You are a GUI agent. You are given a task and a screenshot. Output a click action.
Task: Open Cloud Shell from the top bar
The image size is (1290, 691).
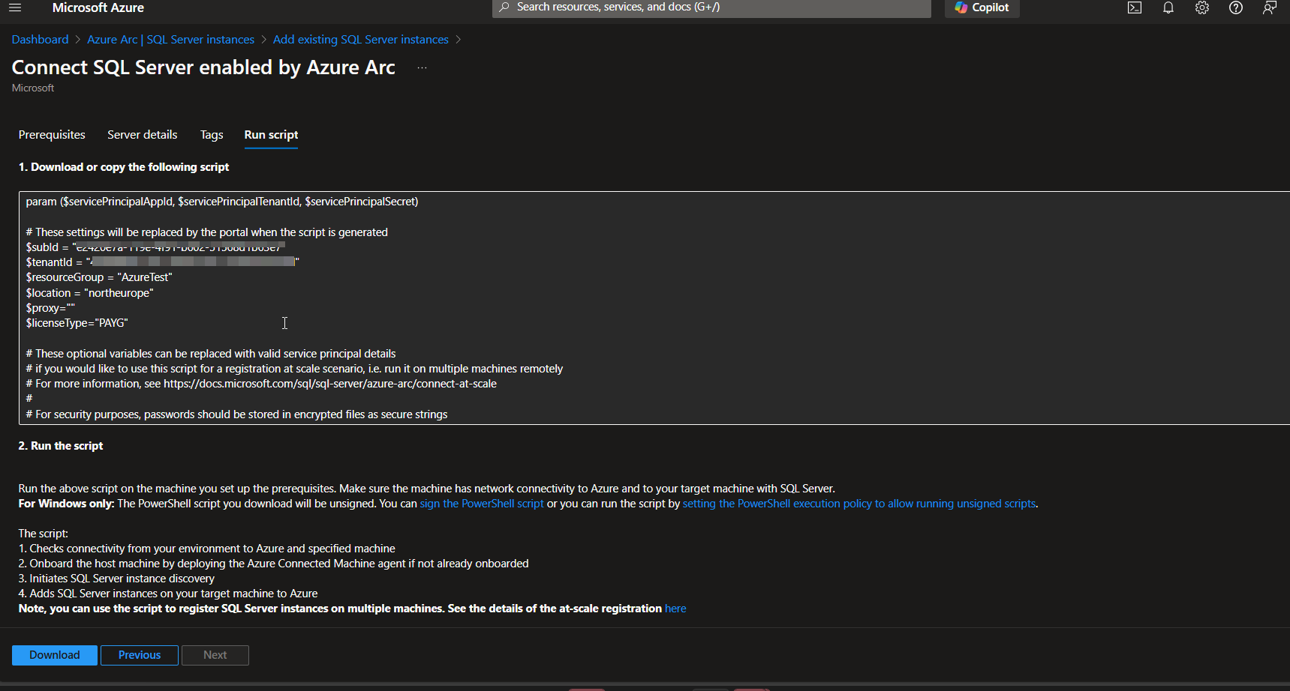click(1134, 7)
